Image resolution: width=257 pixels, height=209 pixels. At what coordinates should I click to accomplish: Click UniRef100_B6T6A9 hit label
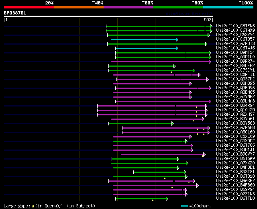pos(235,159)
